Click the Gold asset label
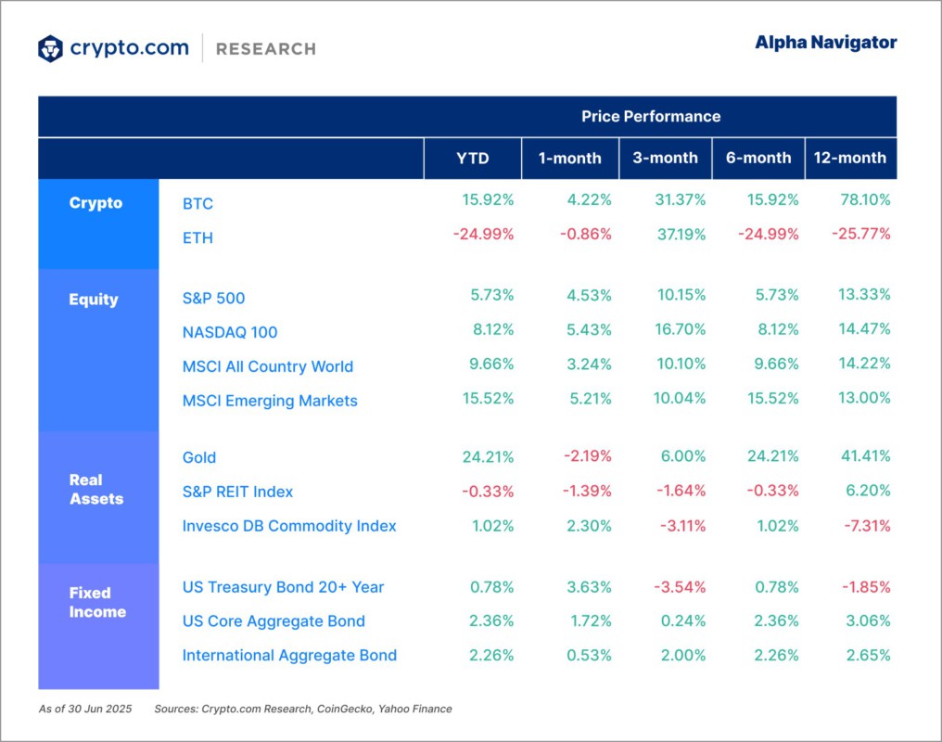942x742 pixels. 198,458
